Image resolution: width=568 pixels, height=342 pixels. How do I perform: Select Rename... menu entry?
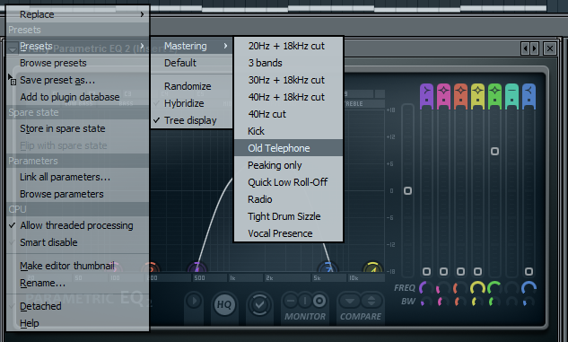[x=77, y=283]
